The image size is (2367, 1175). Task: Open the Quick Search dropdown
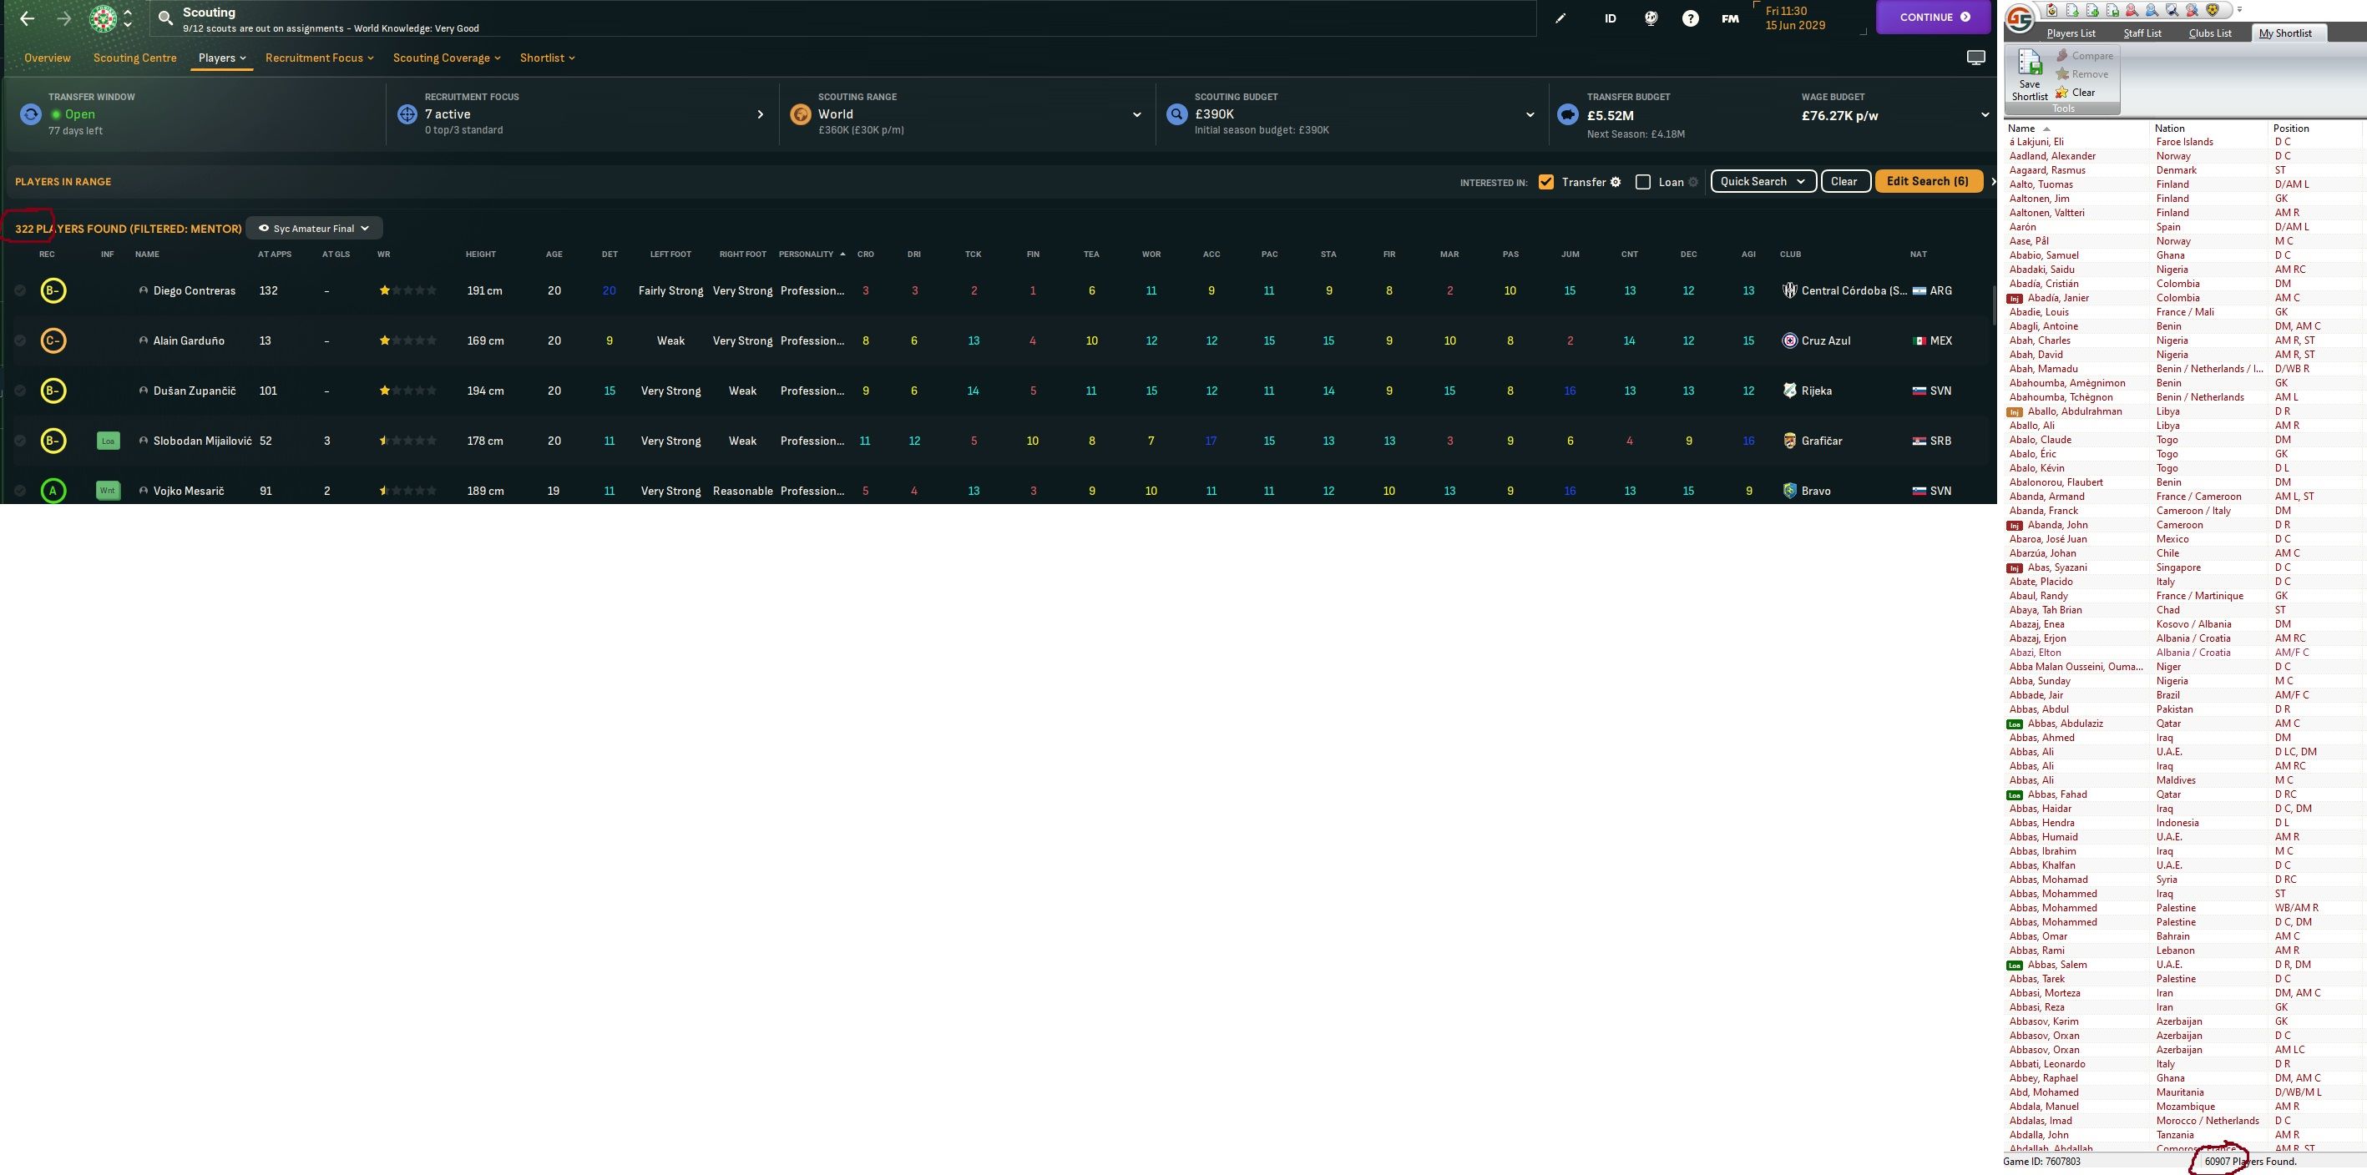pos(1763,181)
